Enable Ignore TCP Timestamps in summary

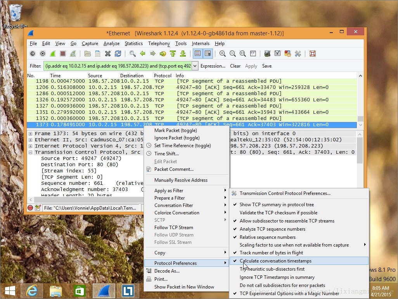click(299, 277)
